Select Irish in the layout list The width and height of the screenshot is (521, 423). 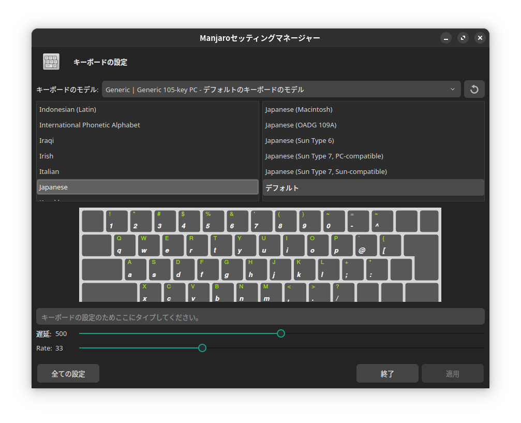coord(147,156)
